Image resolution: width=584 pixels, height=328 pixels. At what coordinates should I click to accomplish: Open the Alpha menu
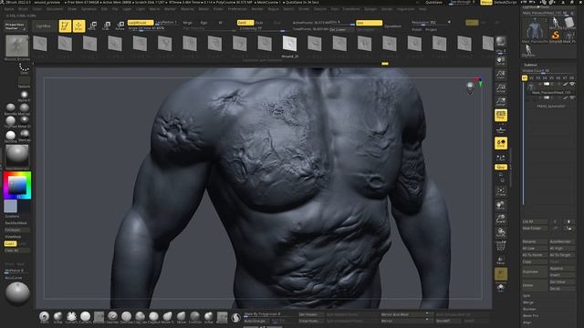pyautogui.click(x=9, y=9)
